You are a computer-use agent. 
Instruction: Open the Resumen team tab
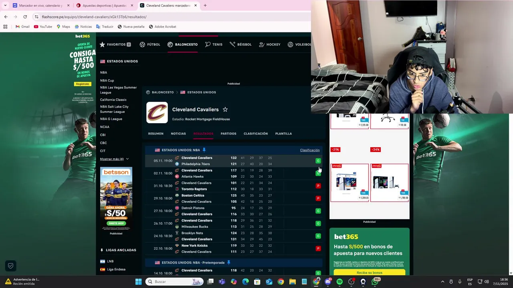tap(156, 134)
